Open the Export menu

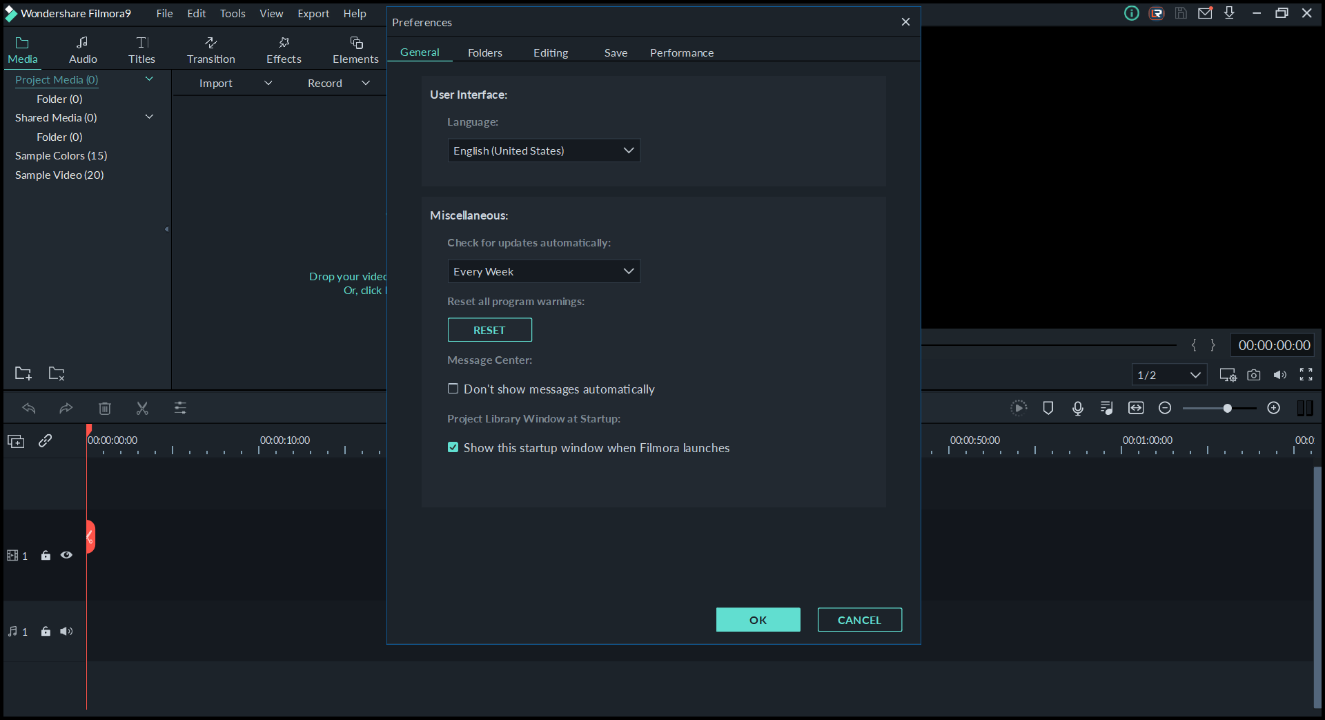pyautogui.click(x=313, y=13)
